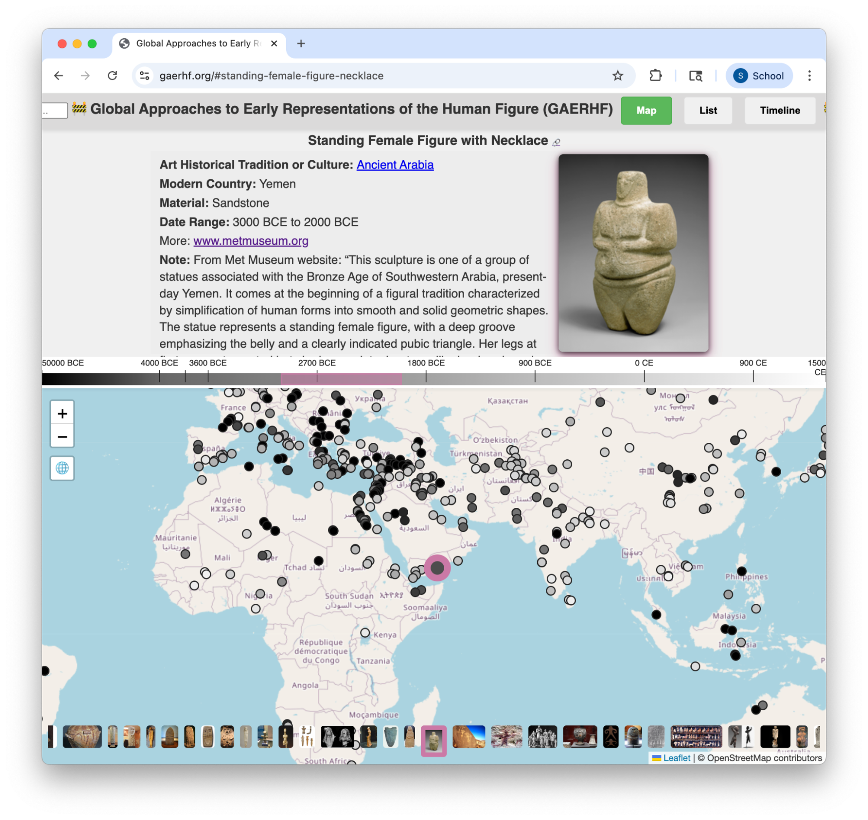Image resolution: width=868 pixels, height=820 pixels.
Task: Zoom out of the map with minus button
Action: point(62,437)
